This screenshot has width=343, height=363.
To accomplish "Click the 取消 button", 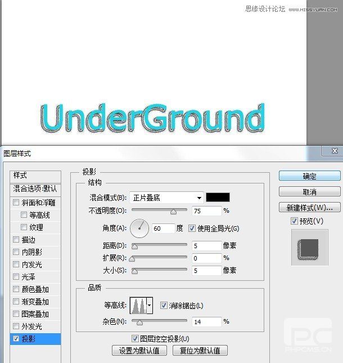I will click(310, 192).
